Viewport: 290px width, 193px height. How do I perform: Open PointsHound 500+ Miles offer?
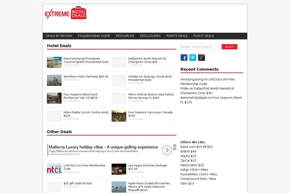(198, 179)
